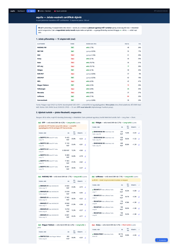Screen dimensions: 178x252
Task: Click the link icon for EBLHATL11
Action: tap(139, 191)
